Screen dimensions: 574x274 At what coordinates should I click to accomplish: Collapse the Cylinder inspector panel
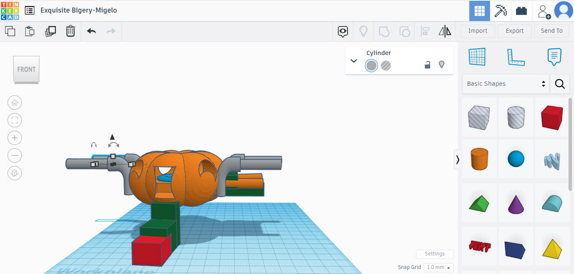coord(353,61)
